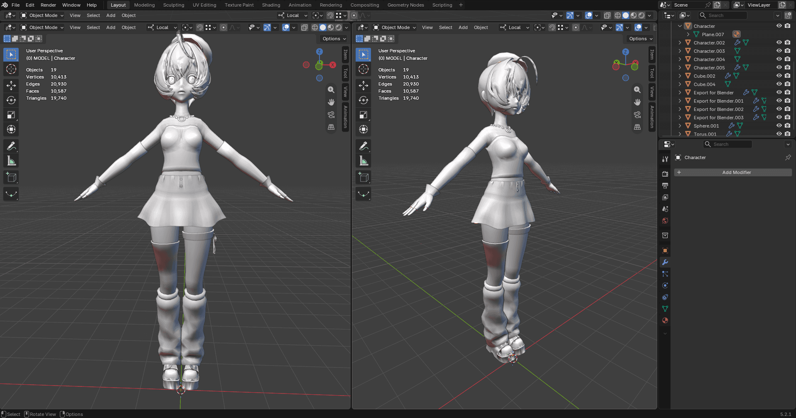Click the blue Z axis on left gizmo

tap(319, 52)
